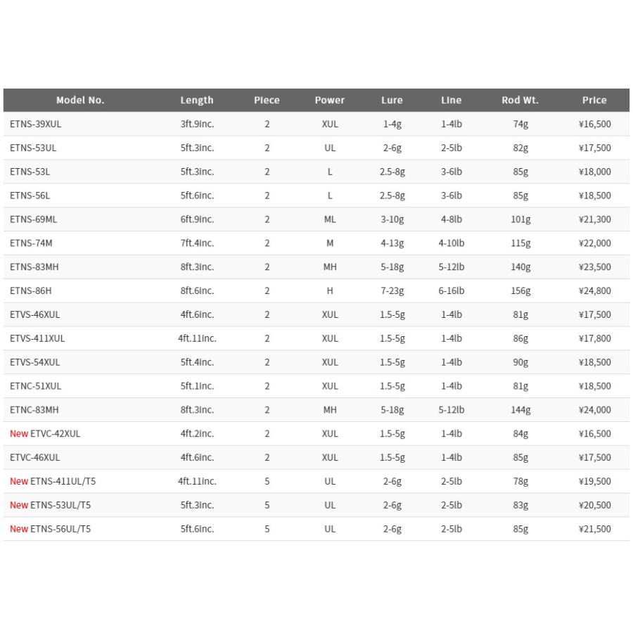The image size is (633, 633).
Task: Click the Model No. column header
Action: [80, 100]
